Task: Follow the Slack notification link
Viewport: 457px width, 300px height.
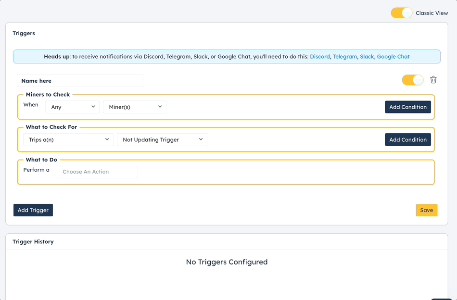Action: tap(367, 57)
